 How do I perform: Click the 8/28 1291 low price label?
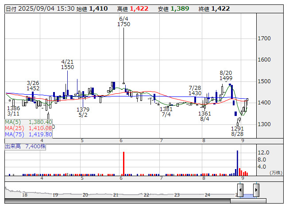(237, 131)
